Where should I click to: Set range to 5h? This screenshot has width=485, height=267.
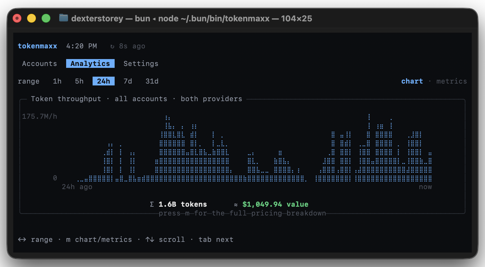tap(79, 81)
